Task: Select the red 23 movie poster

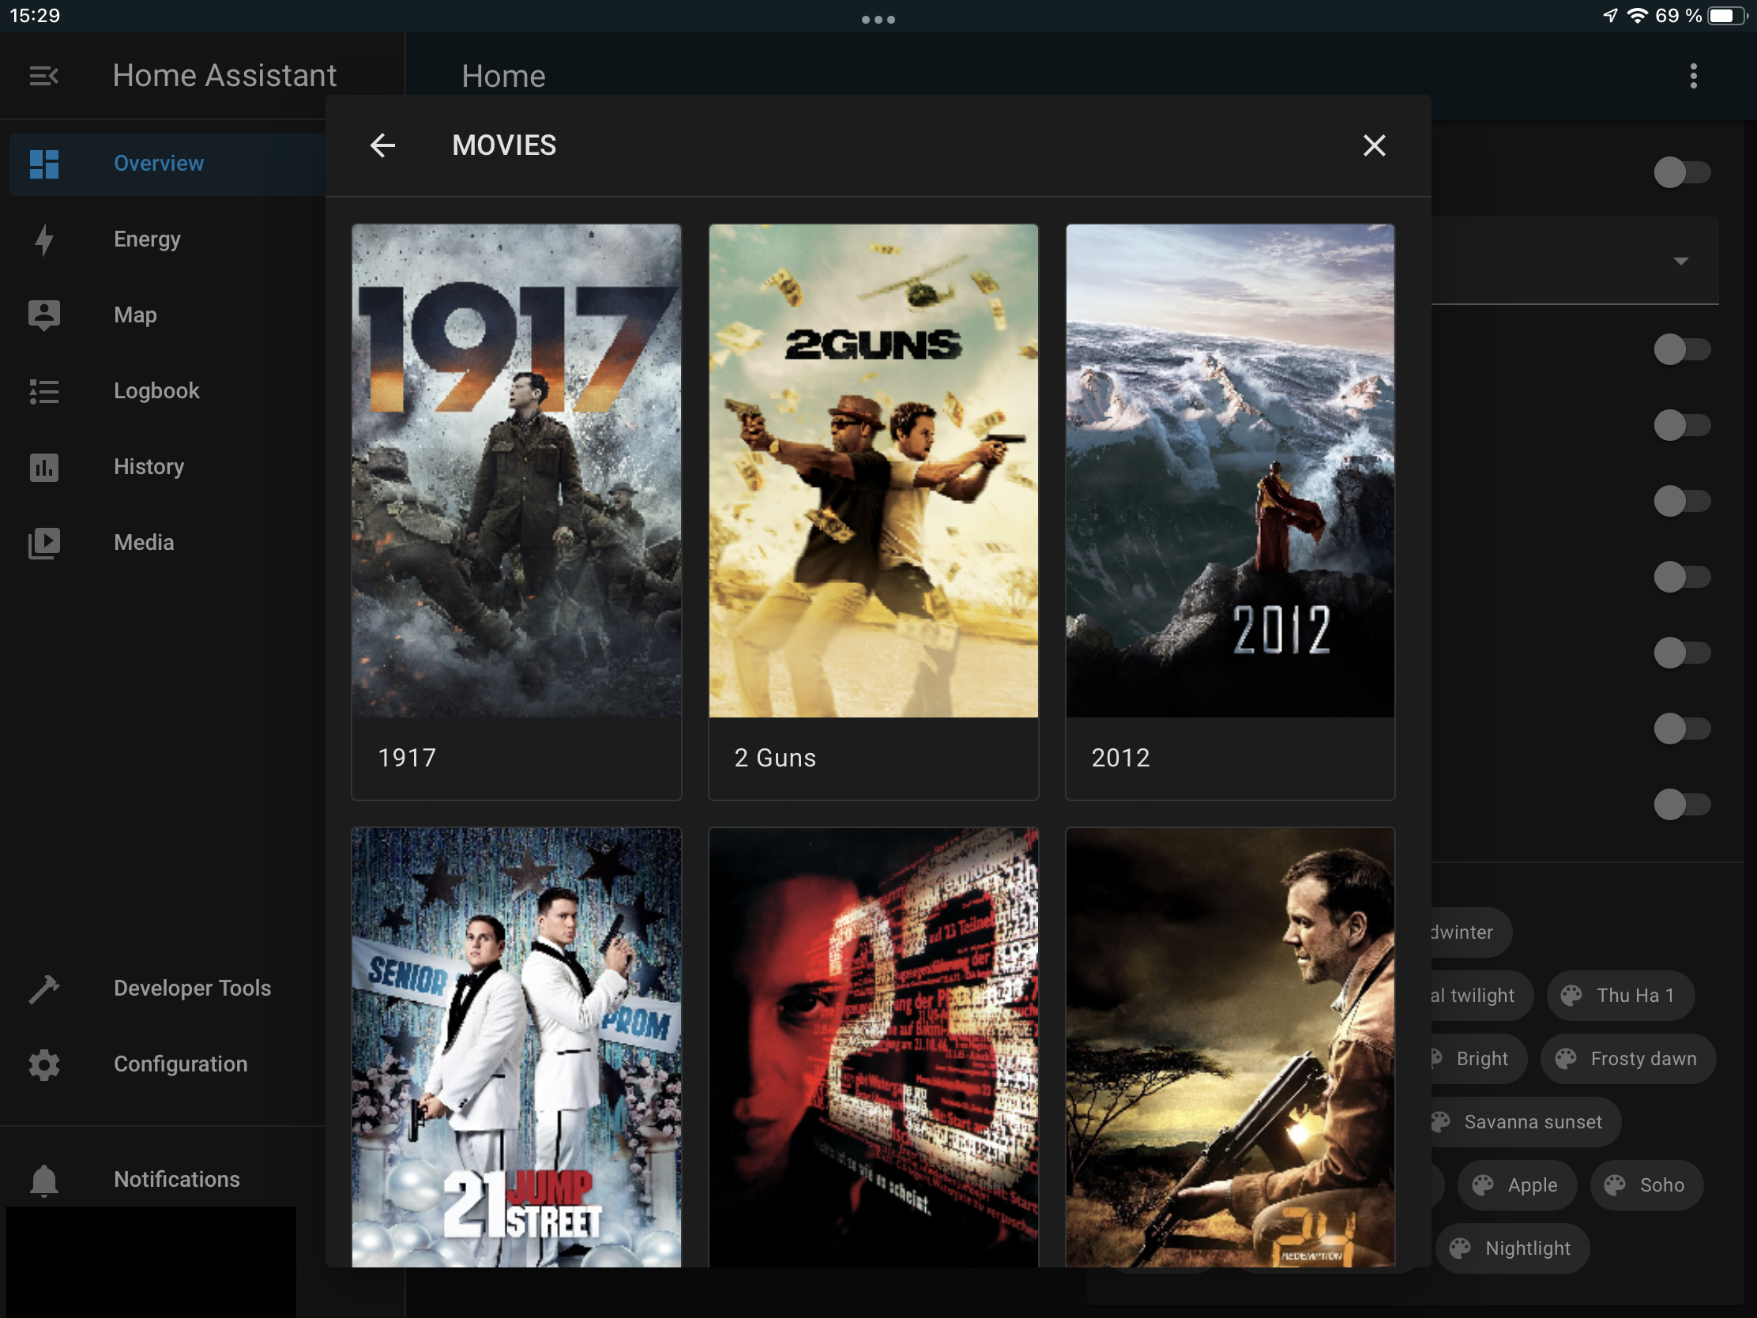Action: coord(873,1047)
